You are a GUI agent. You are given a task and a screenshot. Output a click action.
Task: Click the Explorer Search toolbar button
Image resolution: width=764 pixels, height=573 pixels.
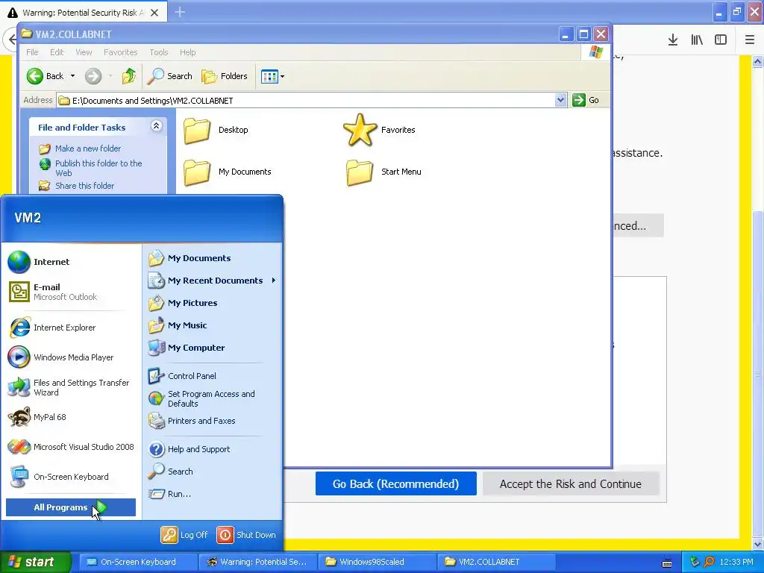[169, 76]
